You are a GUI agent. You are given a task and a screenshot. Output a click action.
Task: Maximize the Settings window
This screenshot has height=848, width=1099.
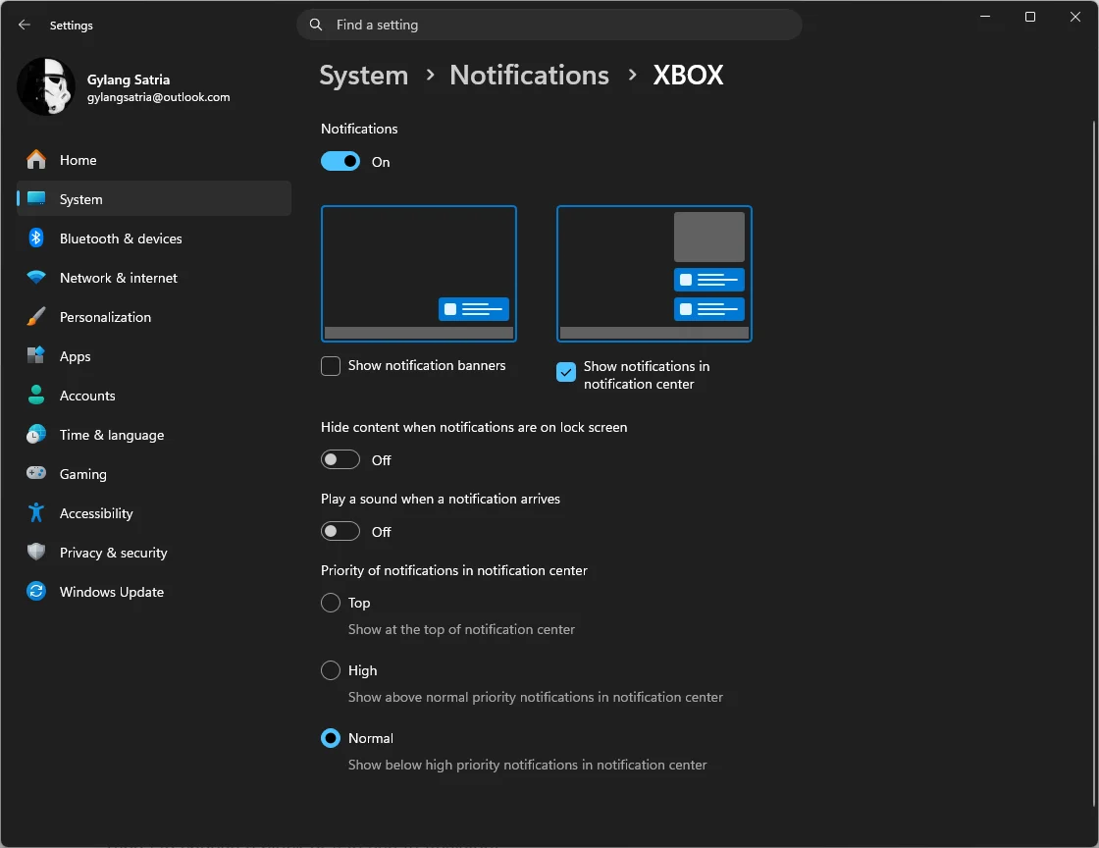[1030, 16]
